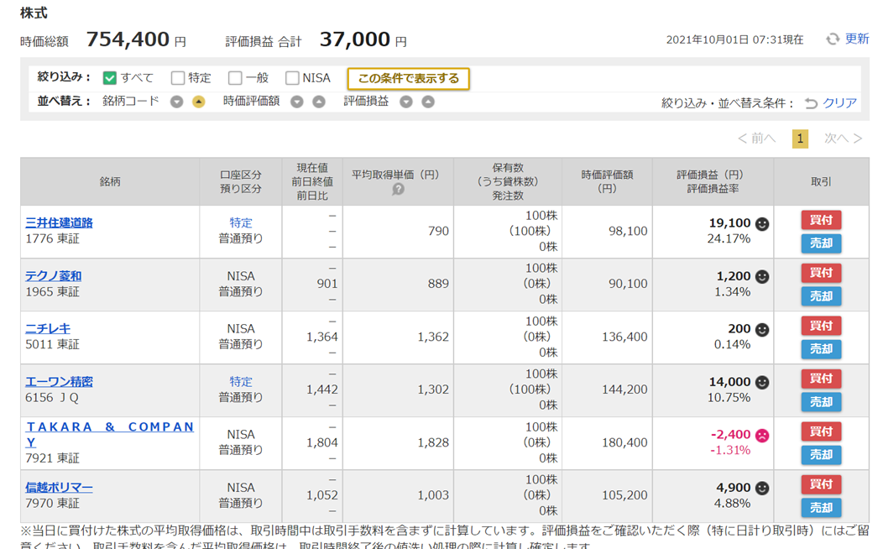This screenshot has height=549, width=883.
Task: Check the NISA filter checkbox
Action: [292, 78]
